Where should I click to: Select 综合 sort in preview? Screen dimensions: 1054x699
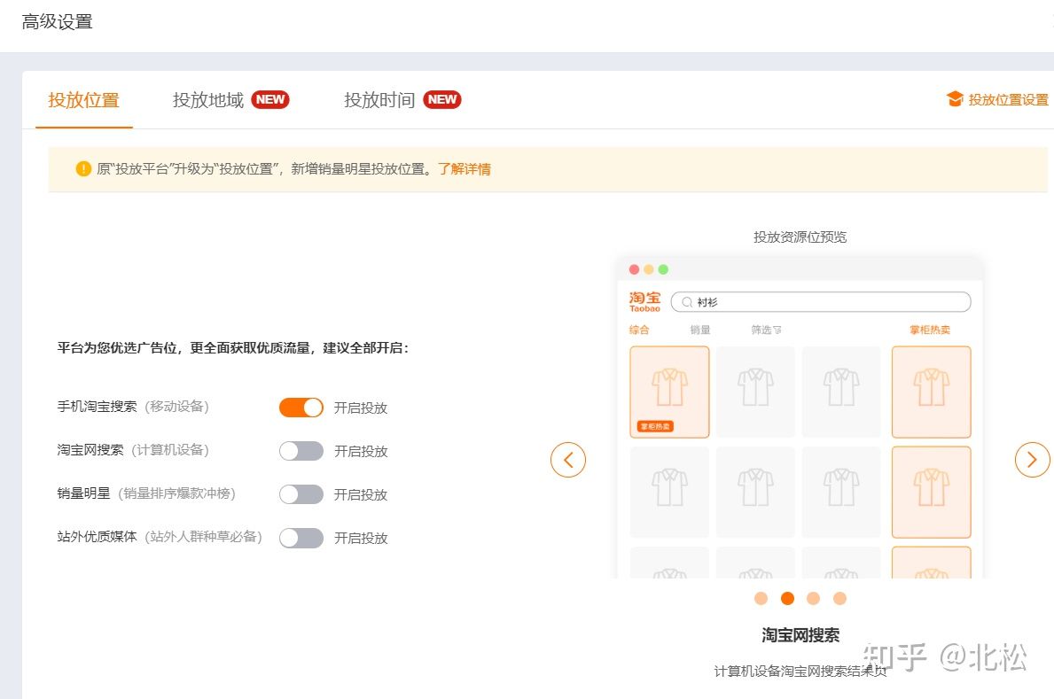[x=639, y=330]
